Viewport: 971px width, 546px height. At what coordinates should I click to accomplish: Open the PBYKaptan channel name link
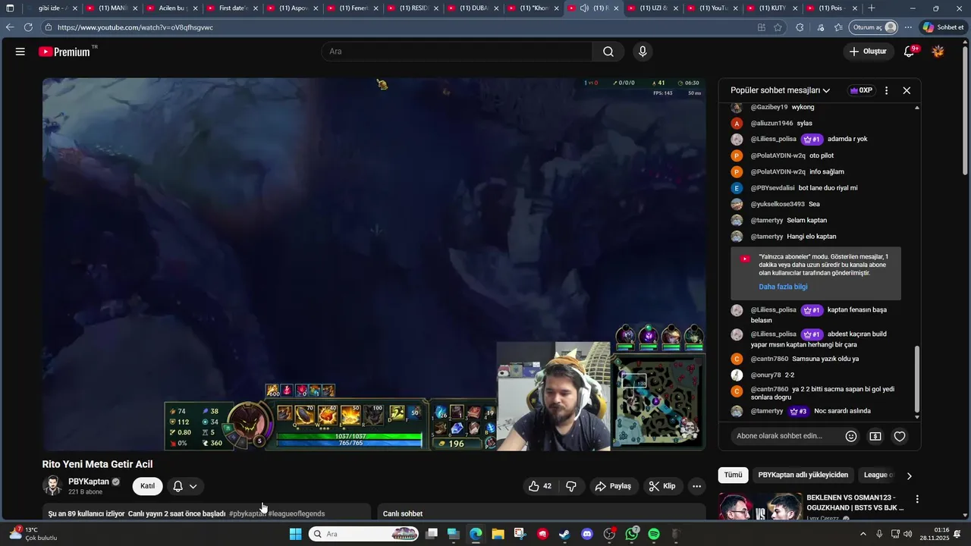(89, 482)
